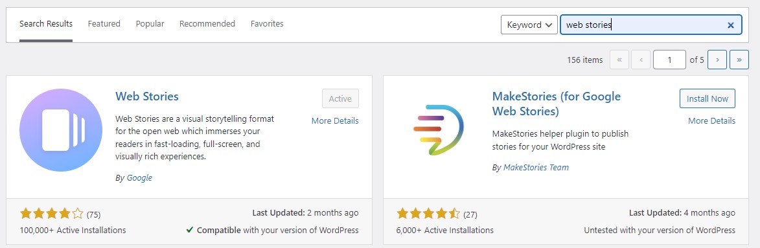760x248 pixels.
Task: Jump to last page of results
Action: point(739,60)
